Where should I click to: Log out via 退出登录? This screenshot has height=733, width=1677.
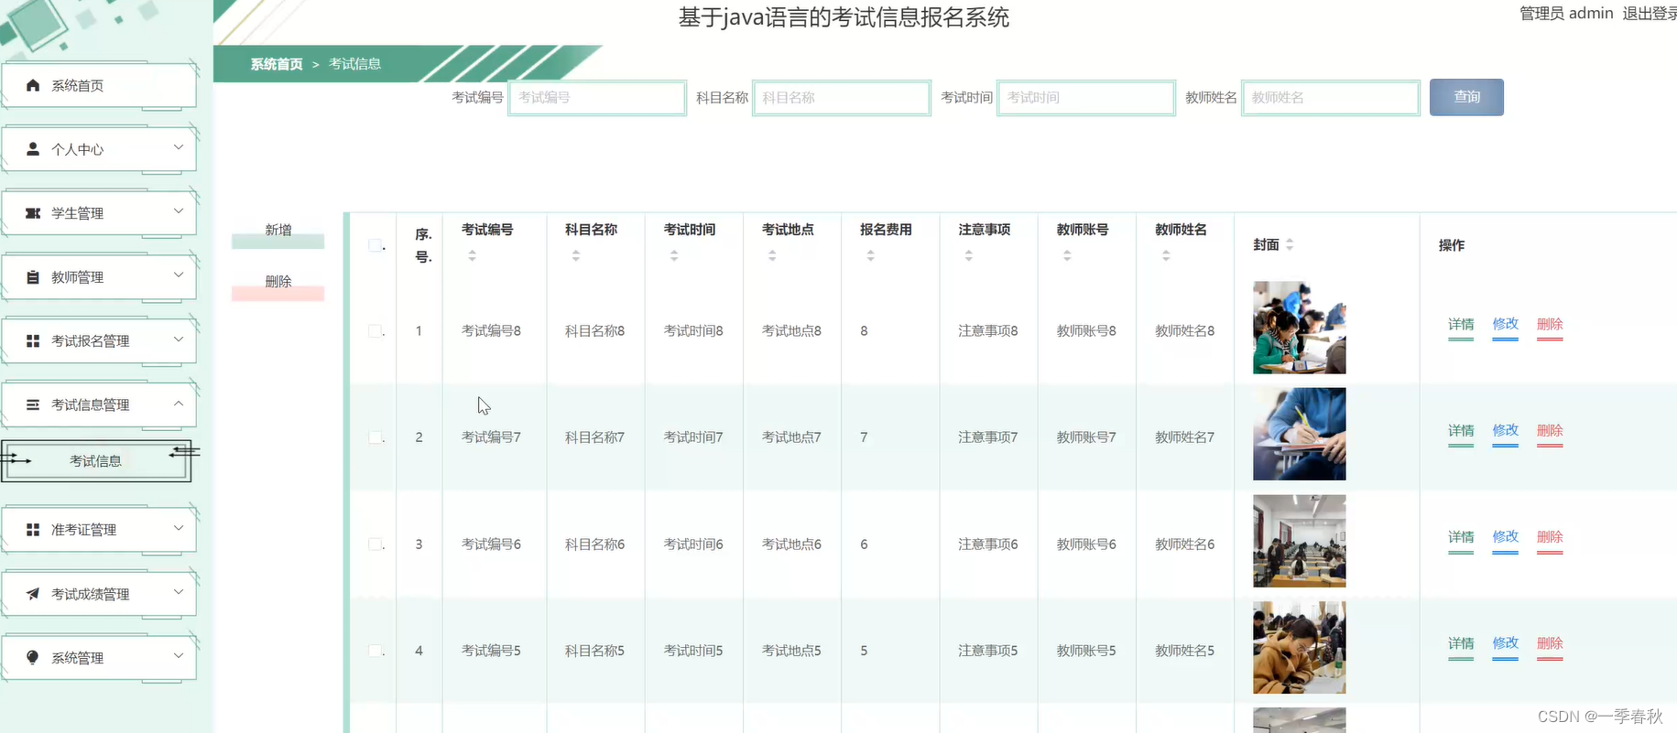pyautogui.click(x=1650, y=14)
